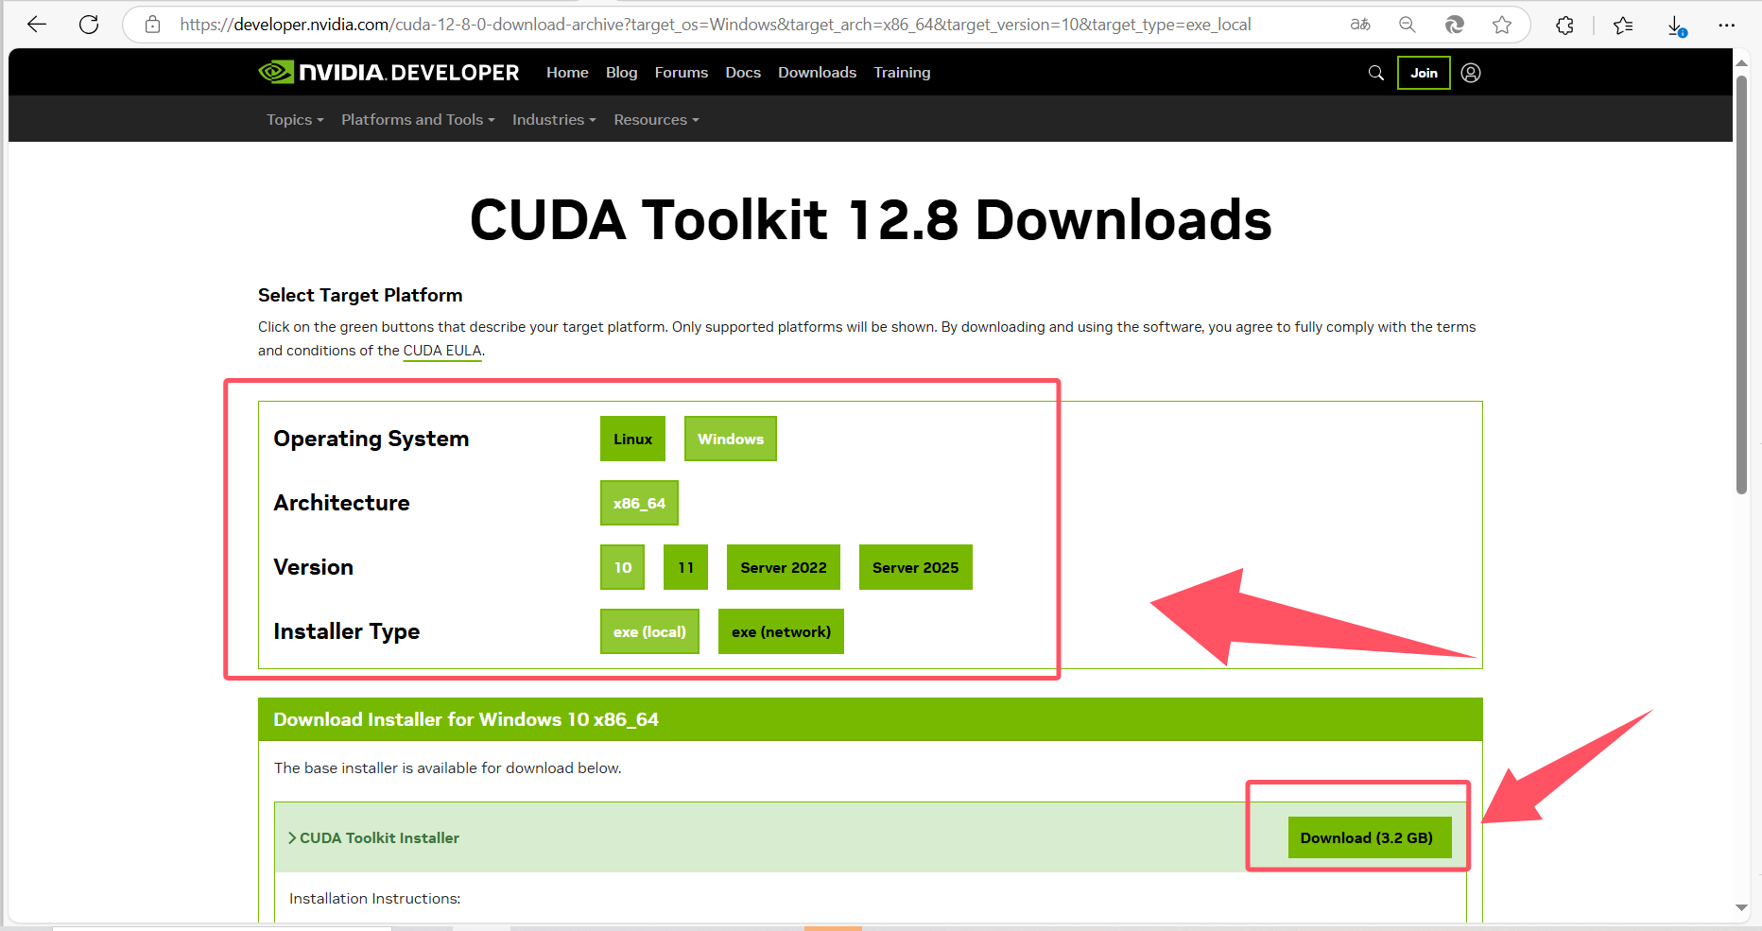Click the scrollbar down arrow
This screenshot has height=931, width=1762.
click(1741, 908)
